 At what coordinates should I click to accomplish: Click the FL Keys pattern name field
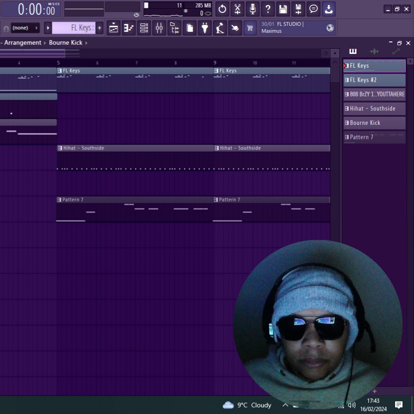(x=74, y=28)
